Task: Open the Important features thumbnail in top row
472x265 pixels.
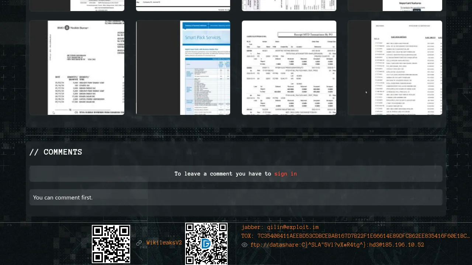Action: coord(395,5)
